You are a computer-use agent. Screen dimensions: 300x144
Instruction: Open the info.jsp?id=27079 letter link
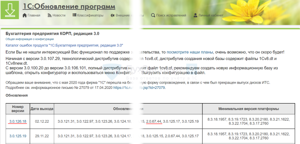139,88
